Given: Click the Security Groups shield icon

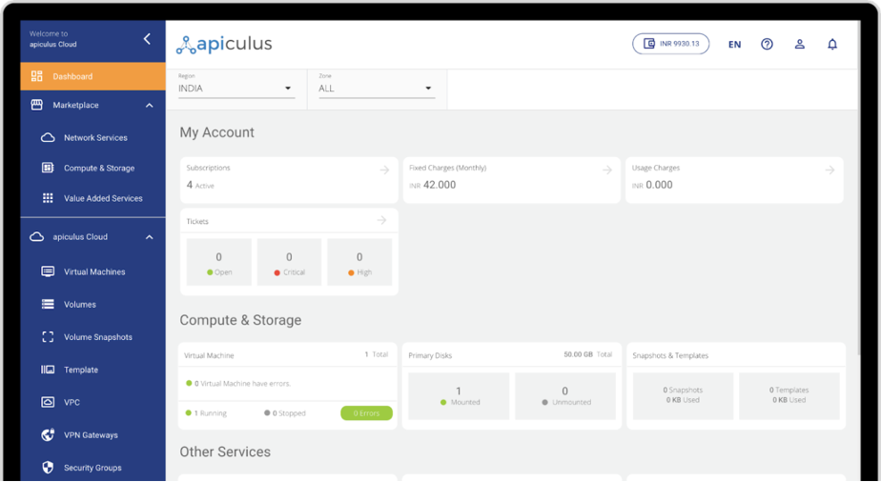Looking at the screenshot, I should (48, 468).
